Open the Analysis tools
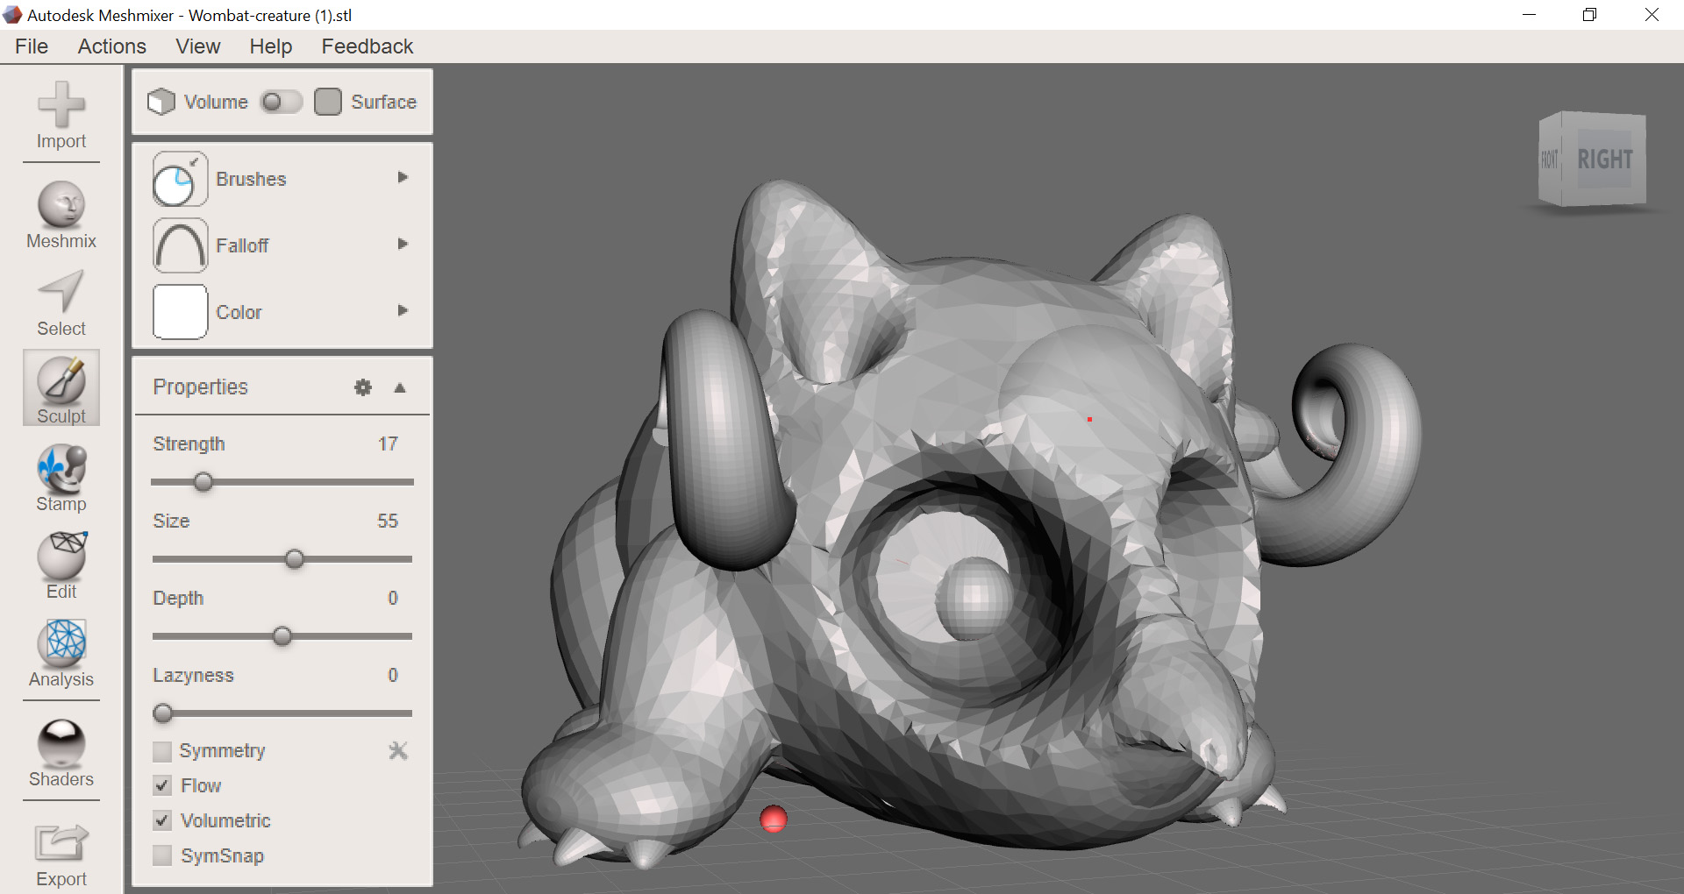The height and width of the screenshot is (894, 1684). click(x=61, y=650)
